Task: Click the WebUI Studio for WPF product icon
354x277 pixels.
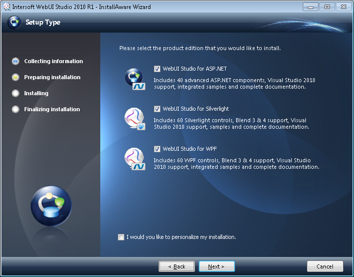Action: click(x=134, y=159)
